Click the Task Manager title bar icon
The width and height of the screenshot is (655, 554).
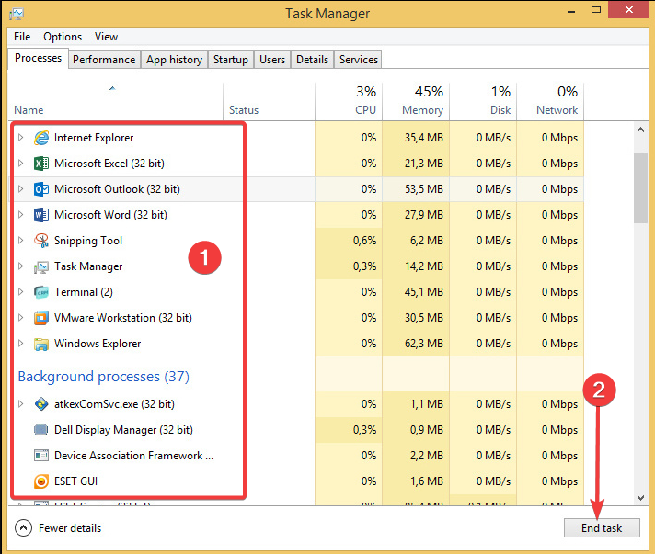tap(17, 14)
